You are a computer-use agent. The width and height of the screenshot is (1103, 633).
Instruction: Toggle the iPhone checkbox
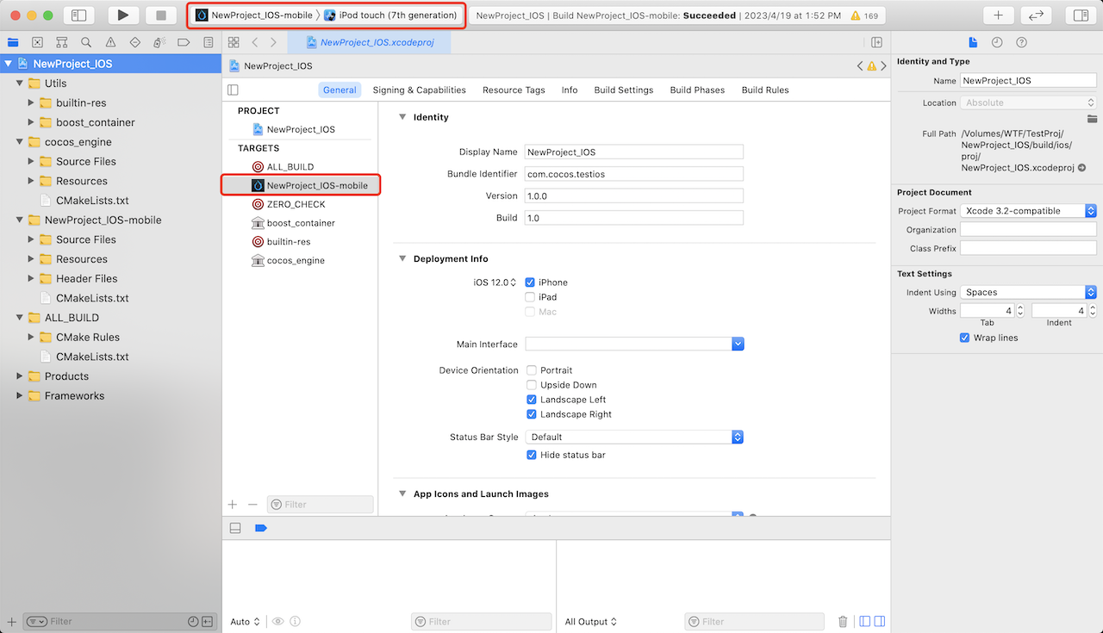pos(530,282)
